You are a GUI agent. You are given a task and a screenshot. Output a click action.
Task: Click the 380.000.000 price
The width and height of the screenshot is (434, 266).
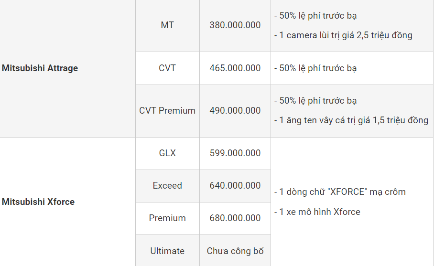tap(235, 25)
